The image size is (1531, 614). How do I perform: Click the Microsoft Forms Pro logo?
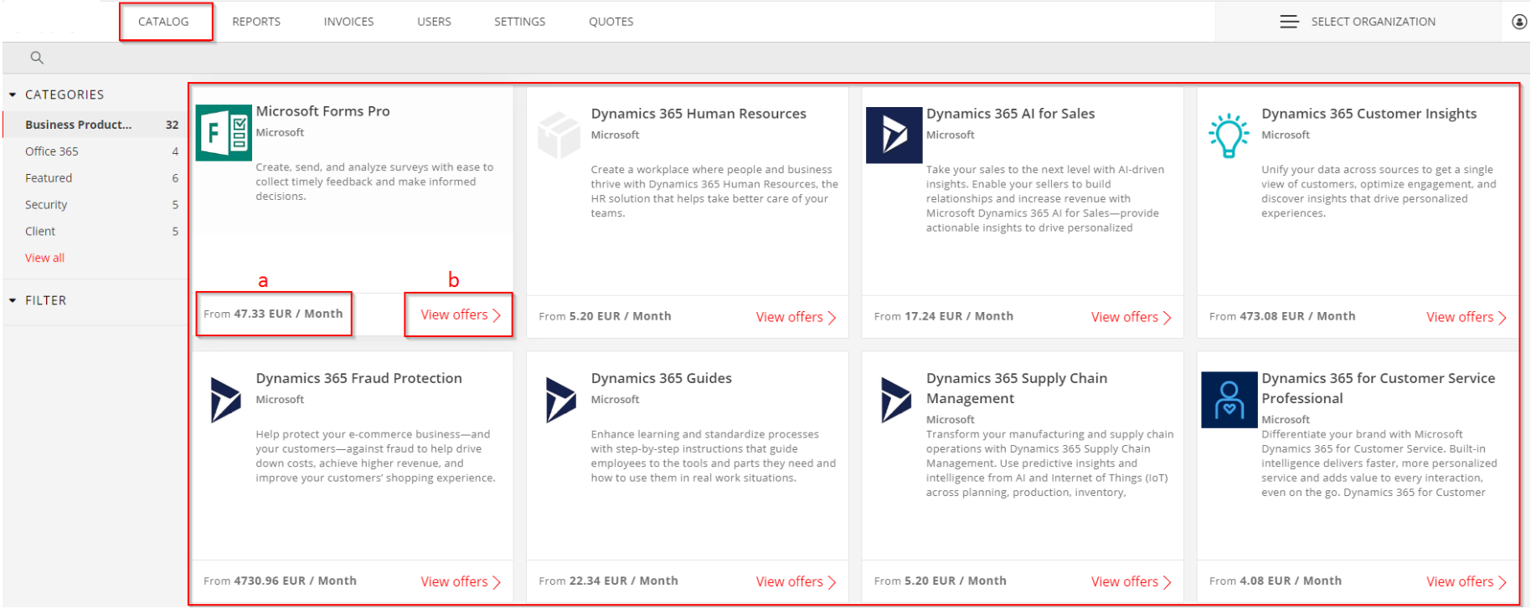pyautogui.click(x=224, y=133)
